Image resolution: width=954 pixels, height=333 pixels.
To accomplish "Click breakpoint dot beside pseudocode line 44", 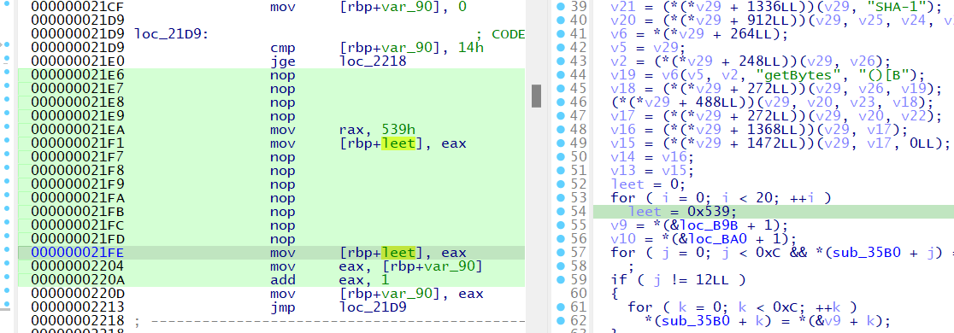I will pos(561,75).
